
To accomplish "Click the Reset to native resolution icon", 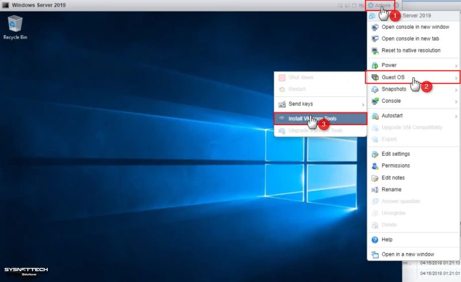I will tap(375, 51).
